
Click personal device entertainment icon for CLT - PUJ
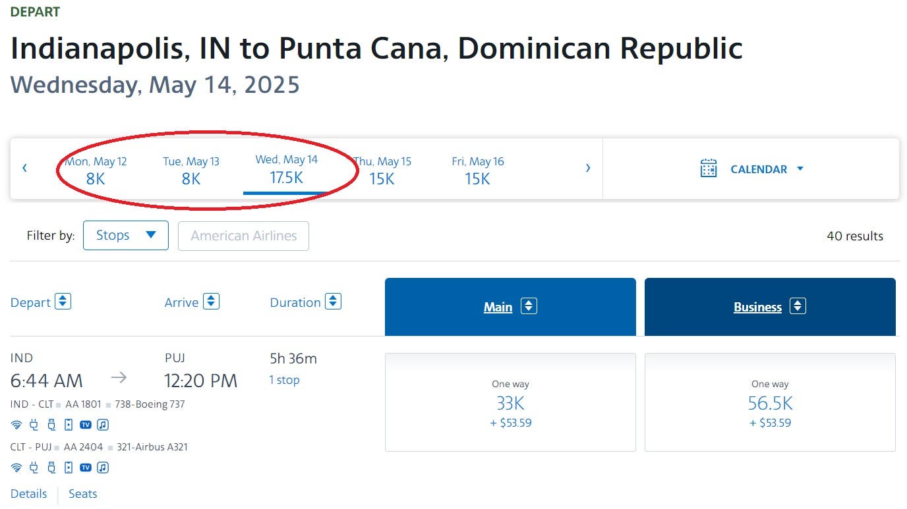pos(69,468)
